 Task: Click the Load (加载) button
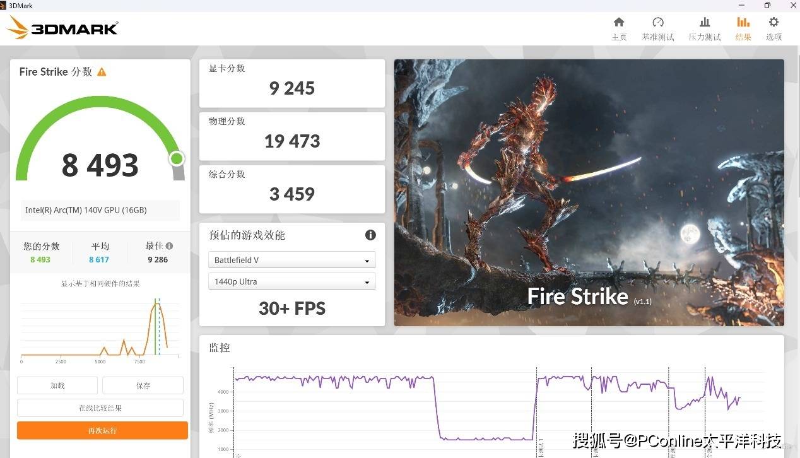57,385
